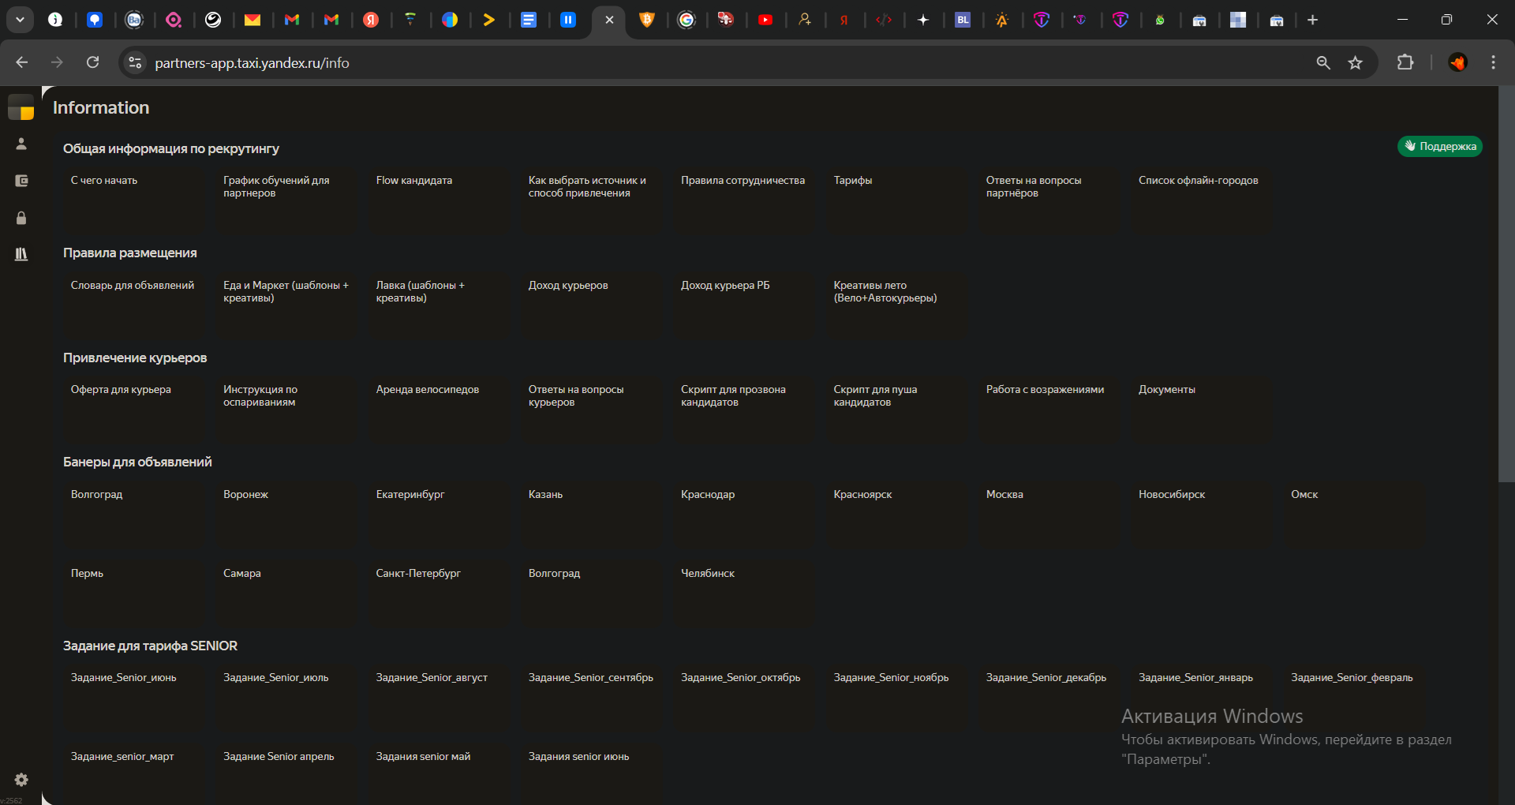Go back to the previous page
1515x805 pixels.
21,62
